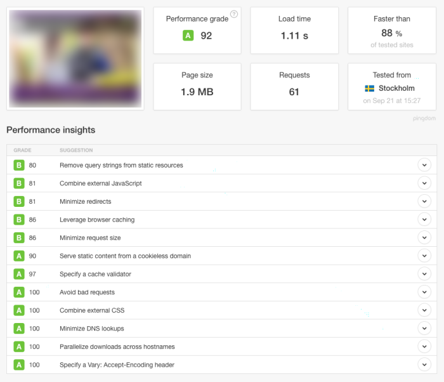This screenshot has width=444, height=382.
Task: Click the Page size value 1.9 MB
Action: [x=197, y=92]
